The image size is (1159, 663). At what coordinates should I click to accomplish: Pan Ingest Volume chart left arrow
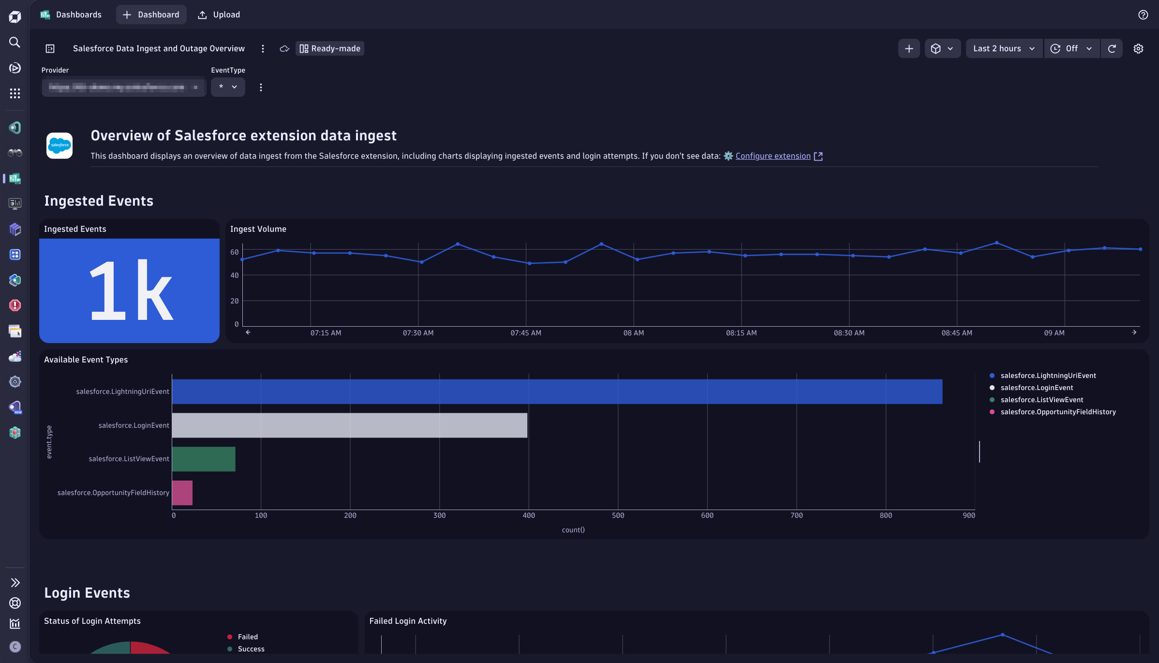point(248,332)
